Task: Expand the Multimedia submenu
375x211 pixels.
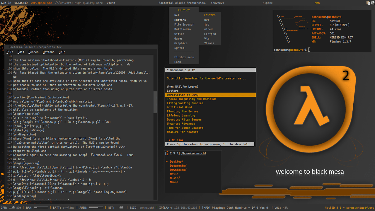Action: 184,29
